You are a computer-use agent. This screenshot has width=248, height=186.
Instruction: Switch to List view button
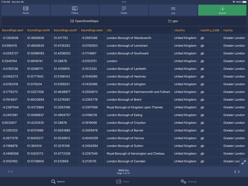tap(173, 10)
